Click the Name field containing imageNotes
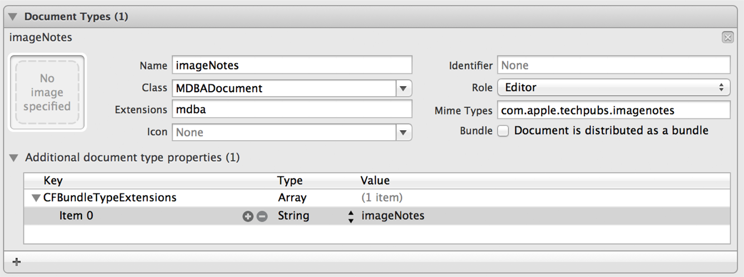744x277 pixels. click(292, 65)
